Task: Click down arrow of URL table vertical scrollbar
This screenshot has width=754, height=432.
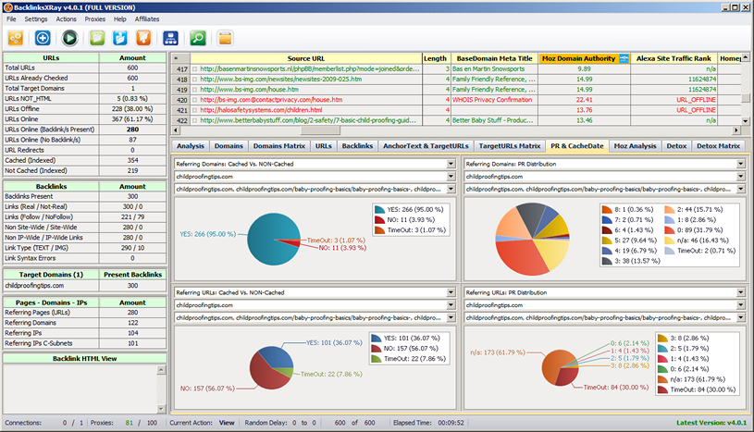Action: [746, 121]
